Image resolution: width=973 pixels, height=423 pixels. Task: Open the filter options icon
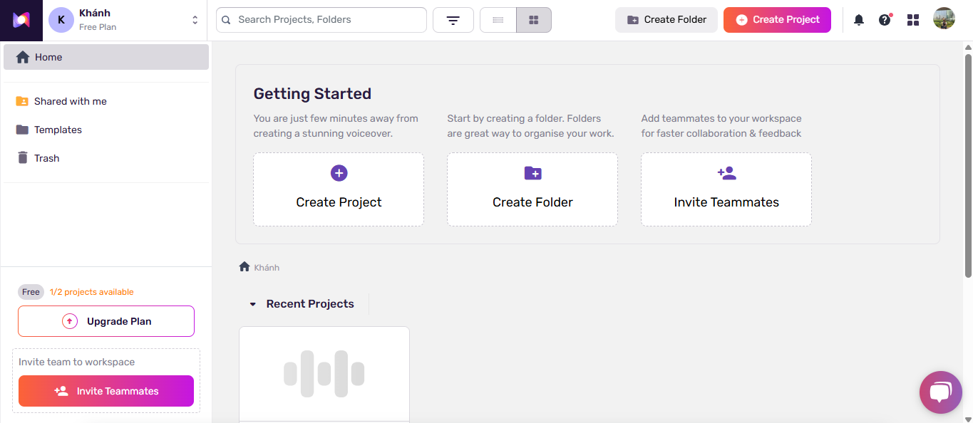tap(453, 20)
